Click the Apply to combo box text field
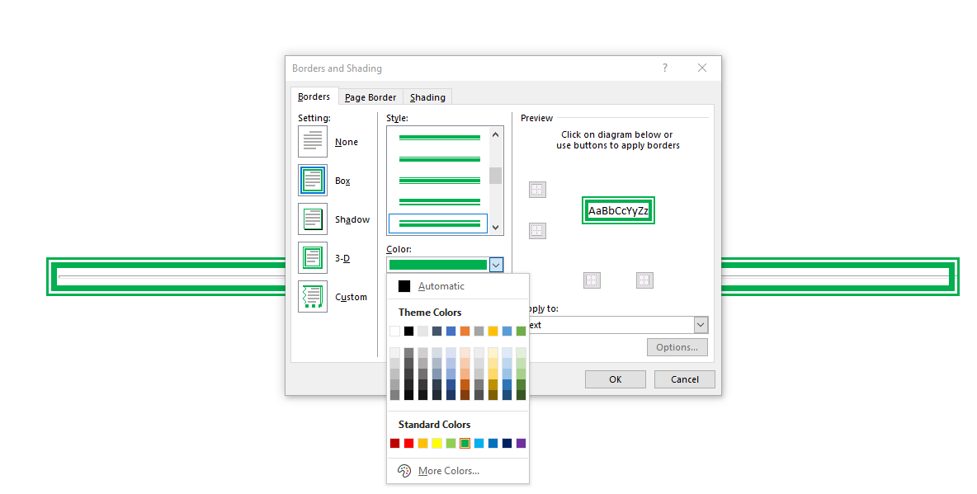Screen dimensions: 977x494 (611, 325)
